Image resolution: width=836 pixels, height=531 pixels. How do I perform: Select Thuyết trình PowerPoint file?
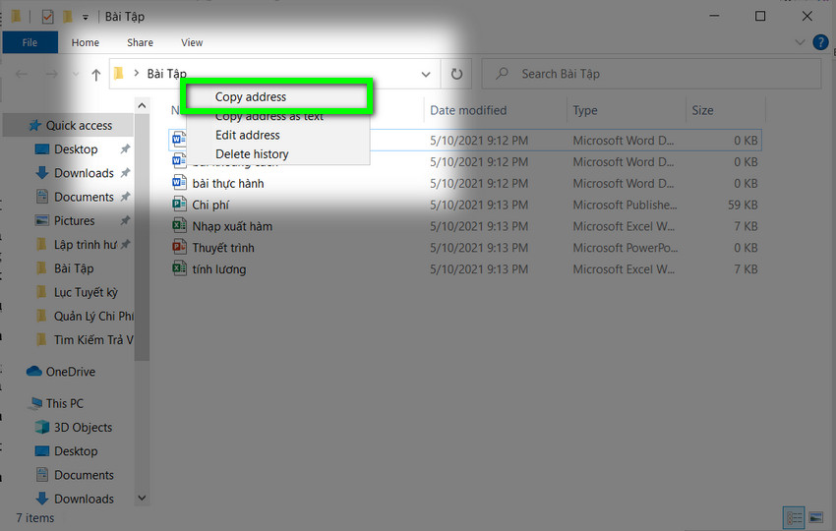tap(223, 248)
